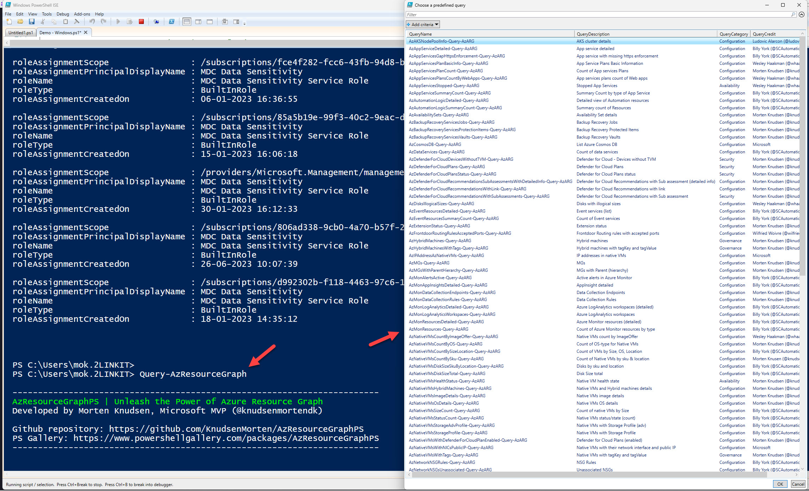Image resolution: width=809 pixels, height=491 pixels.
Task: Toggle Show Script Pane Maximized layout
Action: tap(210, 22)
